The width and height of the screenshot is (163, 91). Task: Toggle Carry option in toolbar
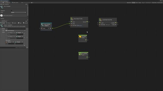pyautogui.click(x=140, y=3)
